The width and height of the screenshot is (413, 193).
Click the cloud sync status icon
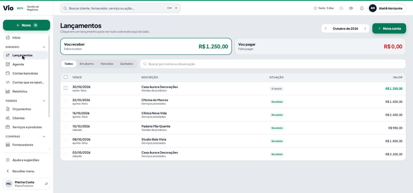pos(341,8)
